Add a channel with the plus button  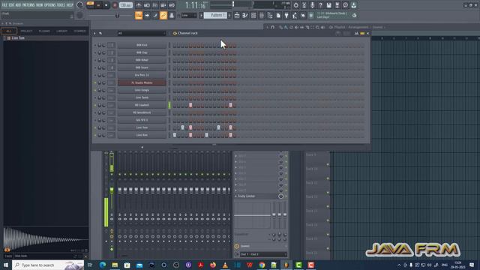tap(142, 147)
